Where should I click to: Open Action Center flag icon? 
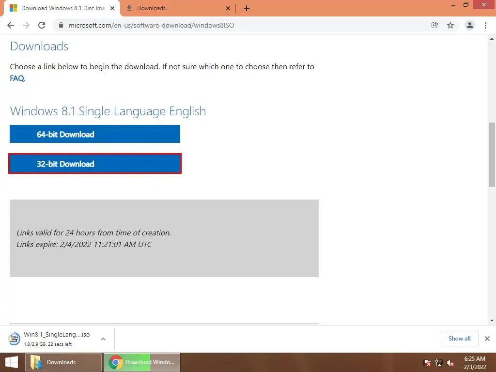point(427,362)
